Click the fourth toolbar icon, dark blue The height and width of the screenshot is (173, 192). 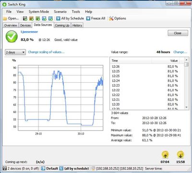pyautogui.click(x=44, y=18)
